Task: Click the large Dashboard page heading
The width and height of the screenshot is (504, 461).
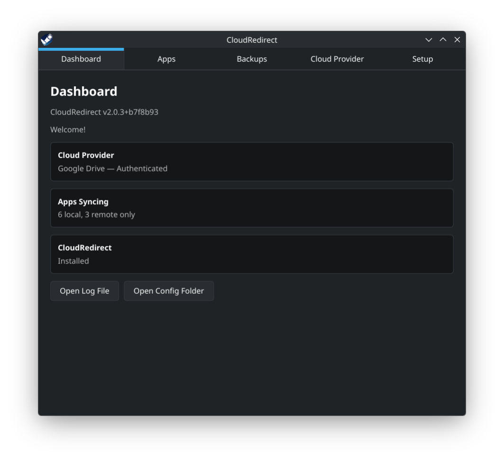Action: pos(84,91)
